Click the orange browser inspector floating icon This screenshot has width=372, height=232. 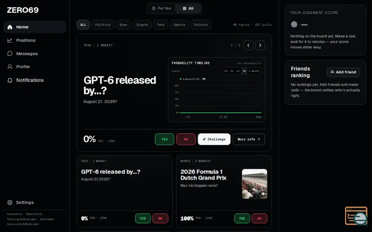tap(356, 216)
